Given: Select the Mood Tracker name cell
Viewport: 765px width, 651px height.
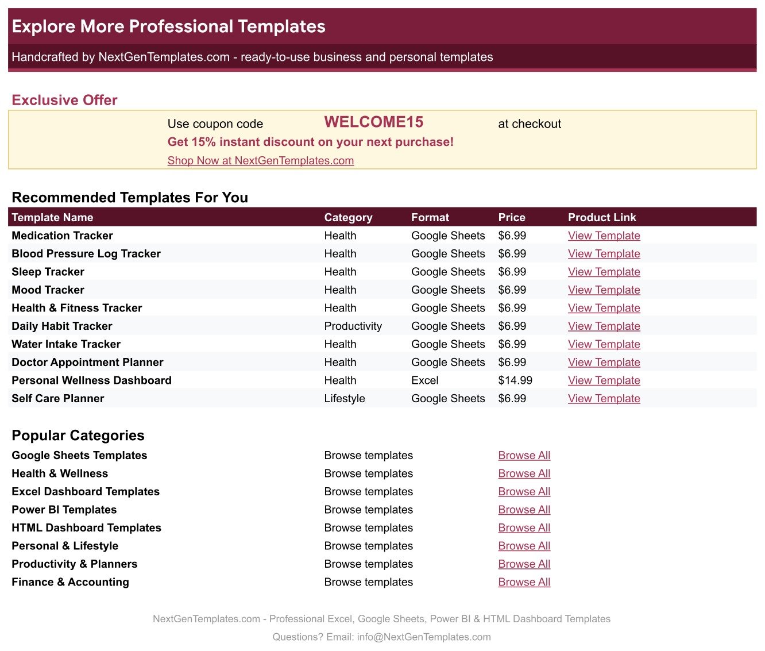Looking at the screenshot, I should tap(48, 290).
